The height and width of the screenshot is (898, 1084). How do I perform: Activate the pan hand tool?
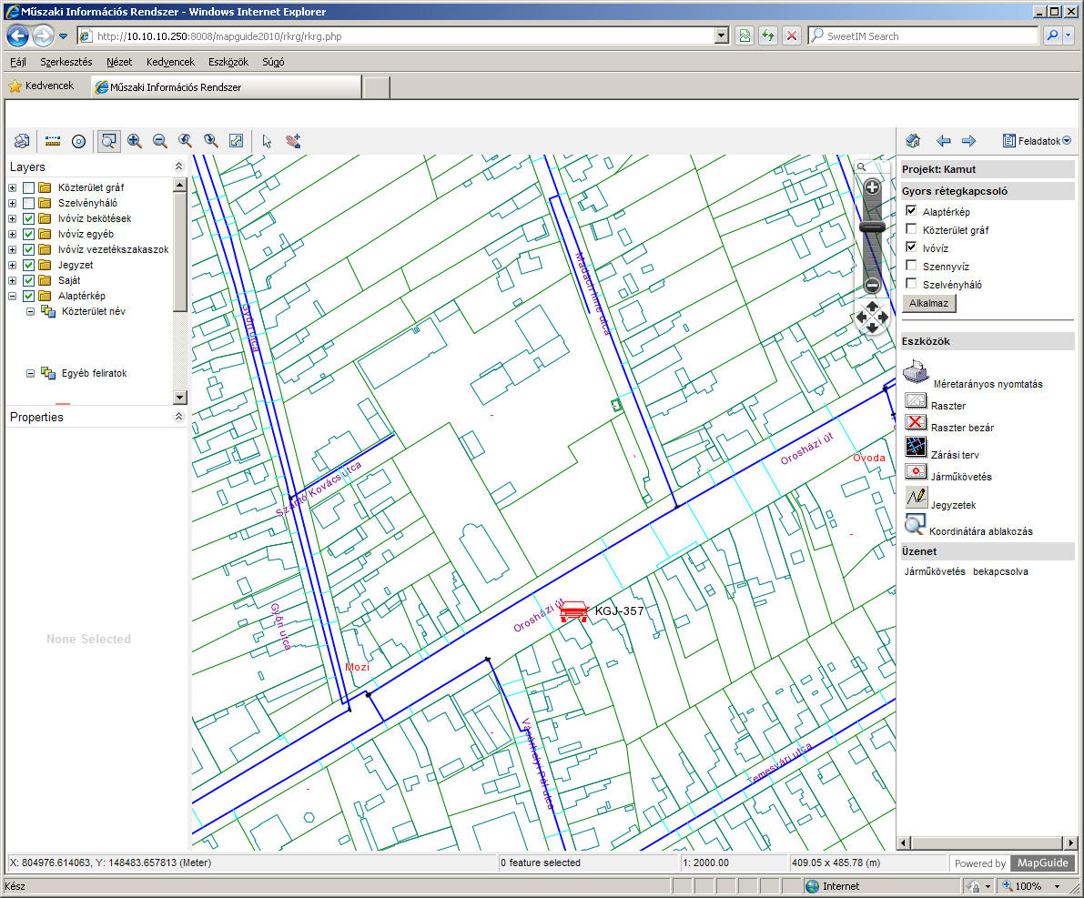click(x=293, y=141)
